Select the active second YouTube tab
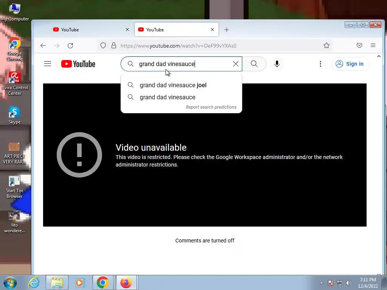The width and height of the screenshot is (387, 290). click(176, 29)
